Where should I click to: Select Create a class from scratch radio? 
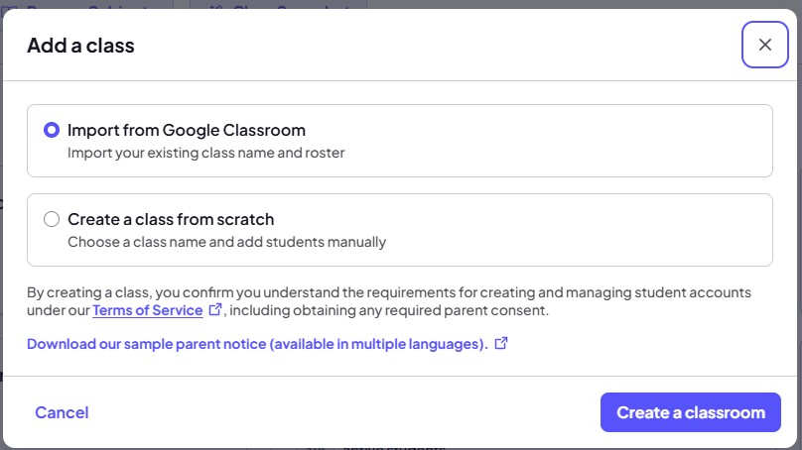click(52, 219)
